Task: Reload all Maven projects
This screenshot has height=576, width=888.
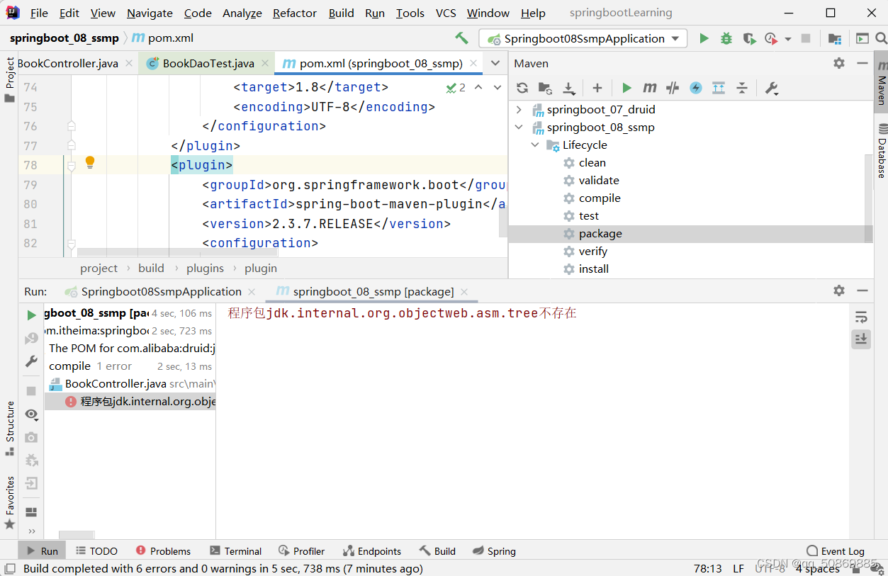Action: 522,88
